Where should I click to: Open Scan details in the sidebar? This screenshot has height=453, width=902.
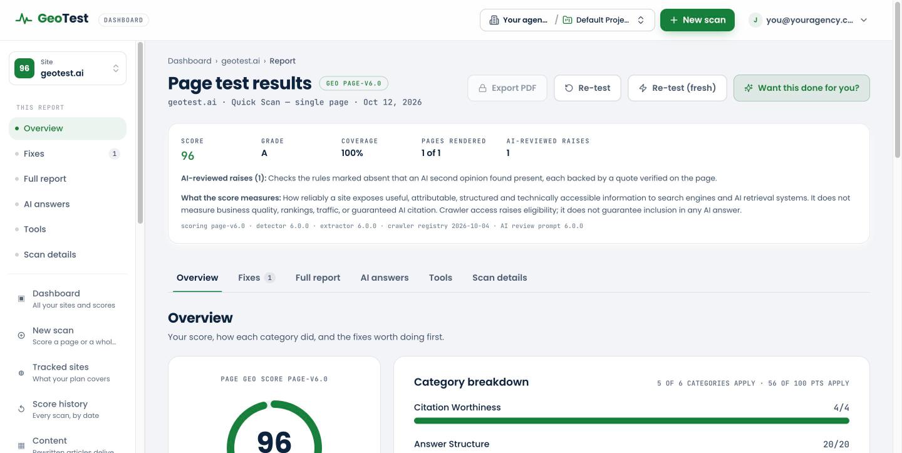click(68, 254)
